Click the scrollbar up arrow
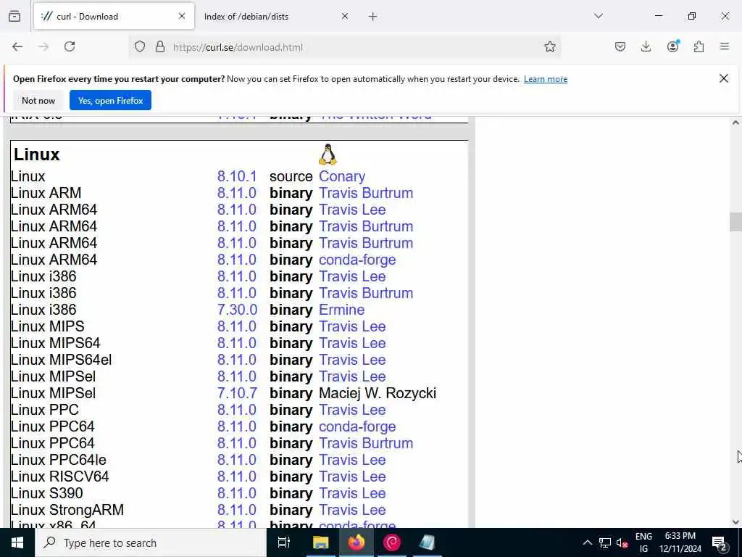The image size is (742, 557). tap(735, 123)
